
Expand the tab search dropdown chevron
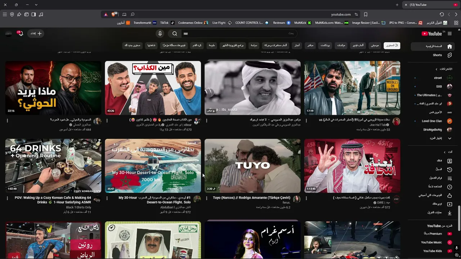(36, 5)
